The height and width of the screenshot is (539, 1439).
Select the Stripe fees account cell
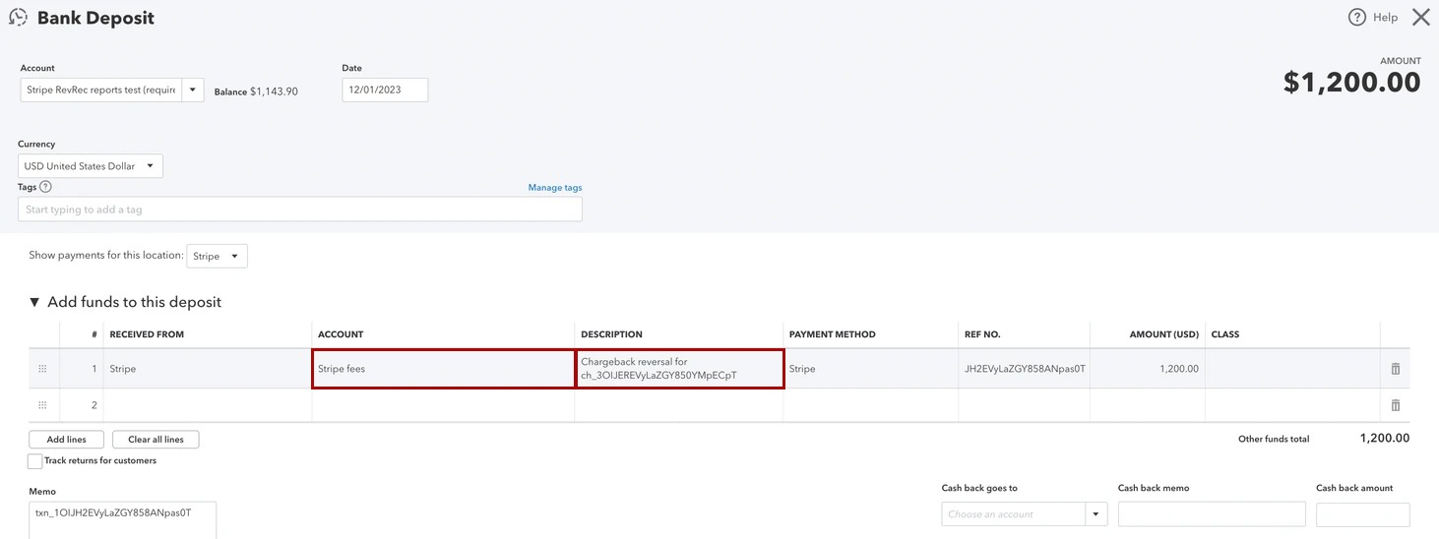(444, 369)
